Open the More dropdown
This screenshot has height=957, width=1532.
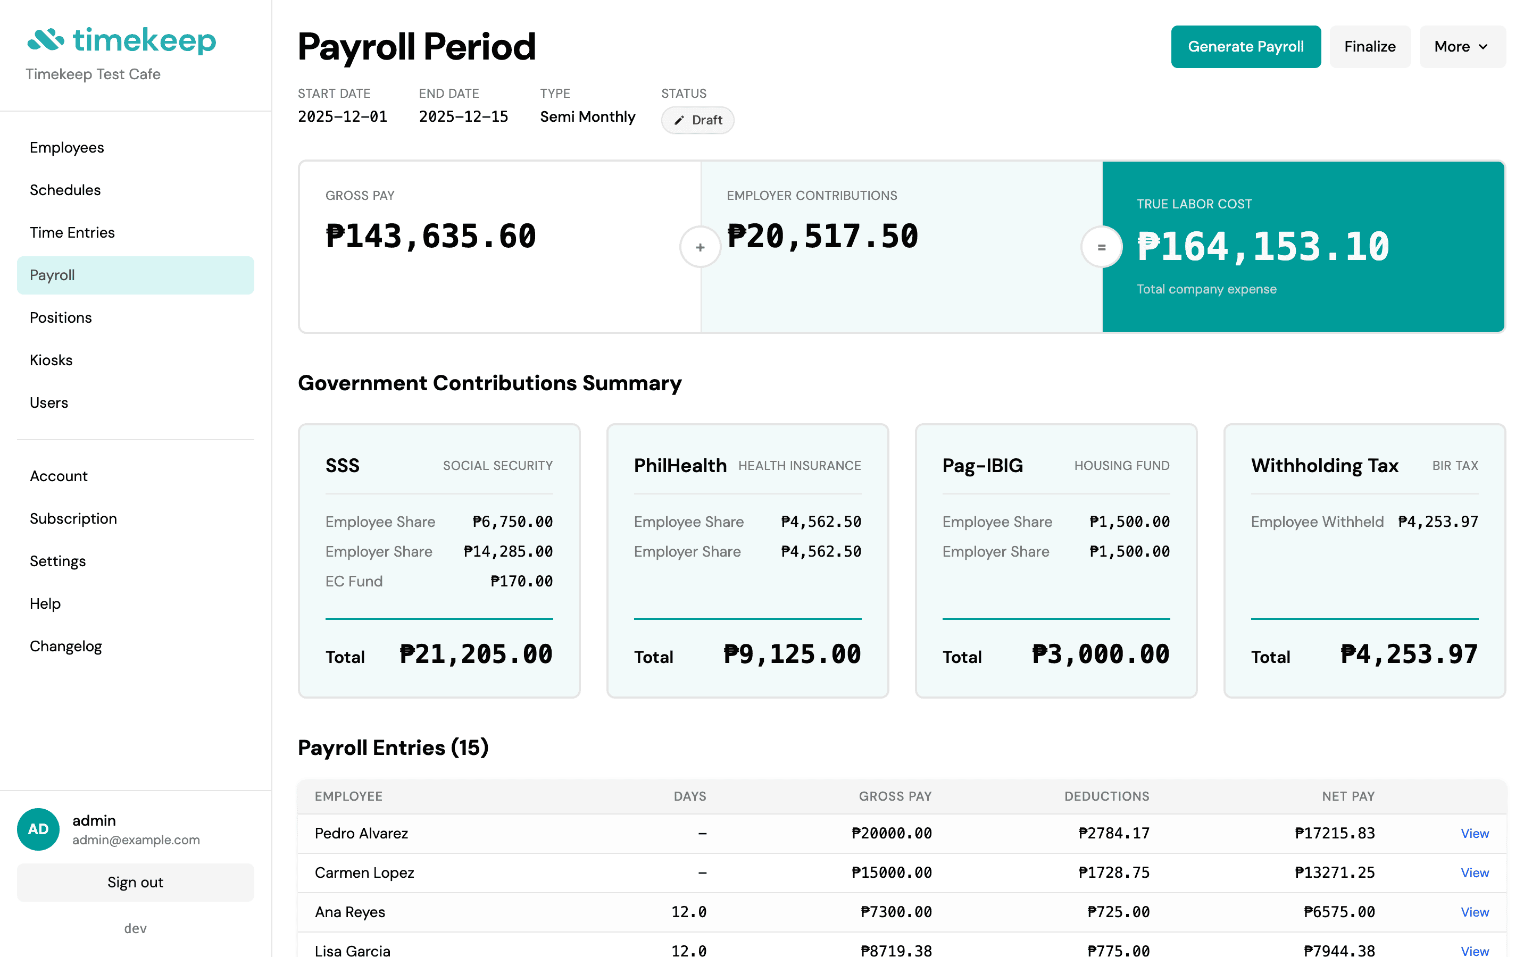click(x=1462, y=46)
